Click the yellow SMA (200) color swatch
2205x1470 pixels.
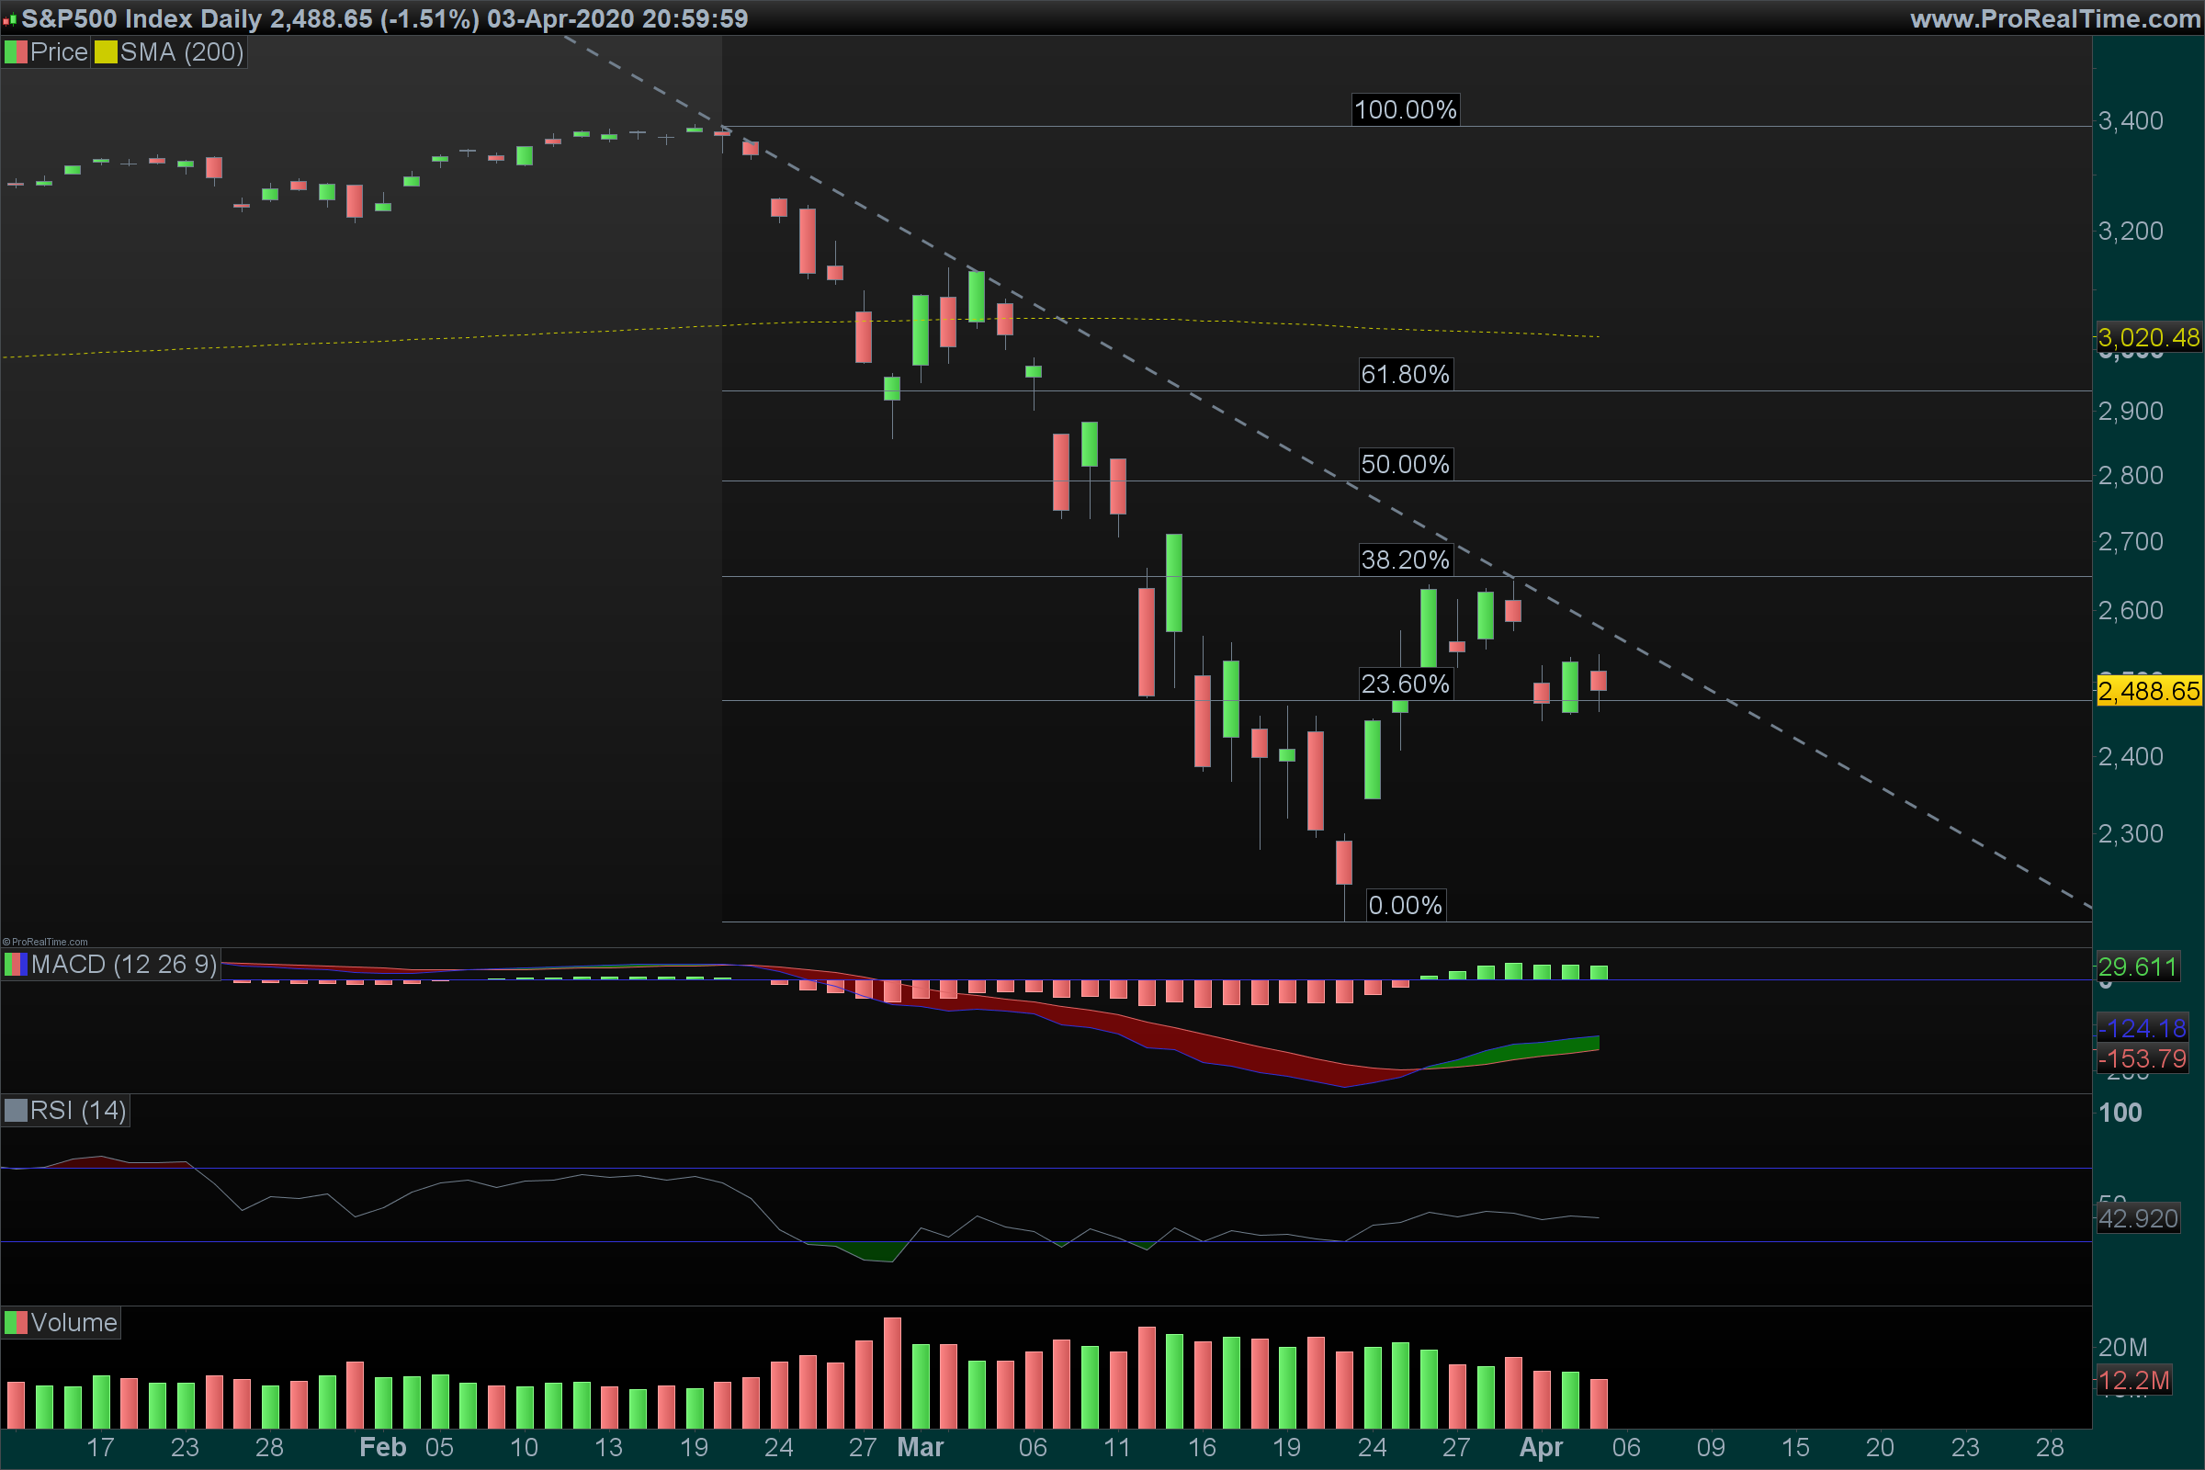click(106, 52)
